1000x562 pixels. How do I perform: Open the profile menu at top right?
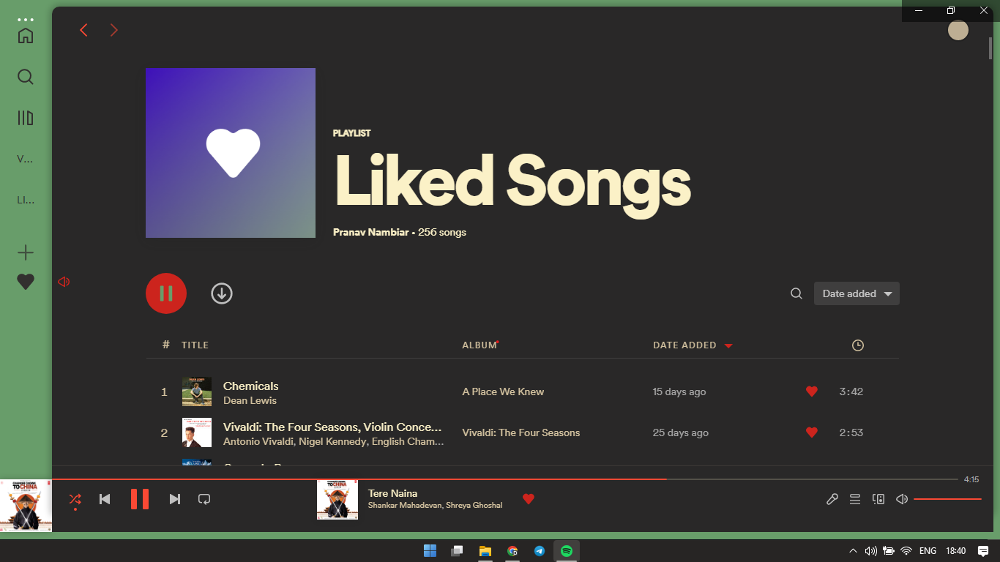(x=958, y=30)
